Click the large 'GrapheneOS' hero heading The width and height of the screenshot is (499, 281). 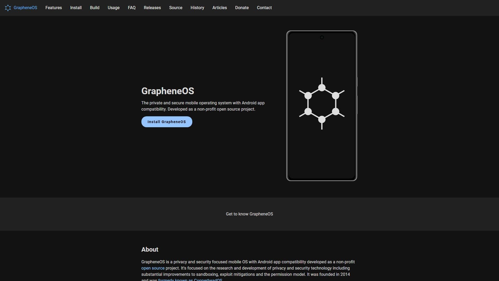[x=168, y=91]
